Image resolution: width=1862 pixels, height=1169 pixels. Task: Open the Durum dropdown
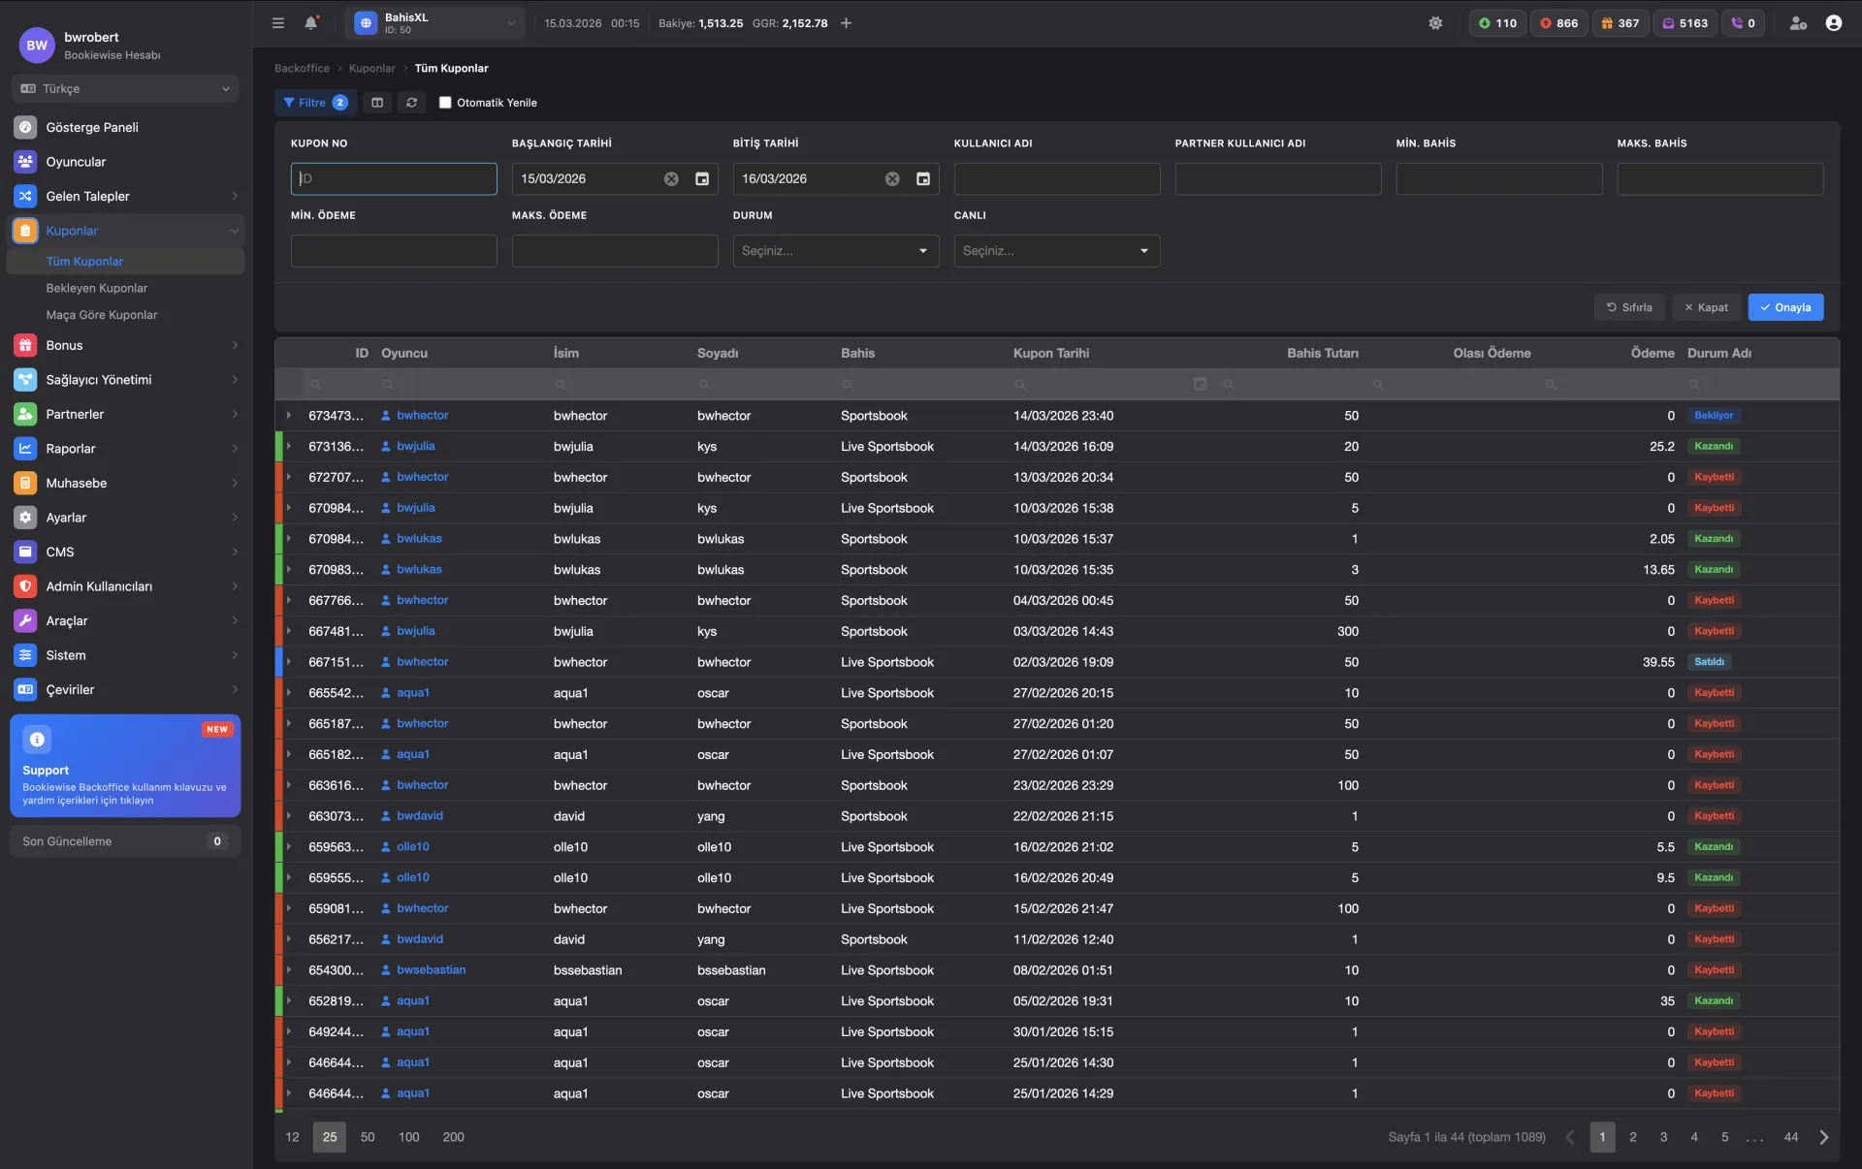click(x=835, y=251)
